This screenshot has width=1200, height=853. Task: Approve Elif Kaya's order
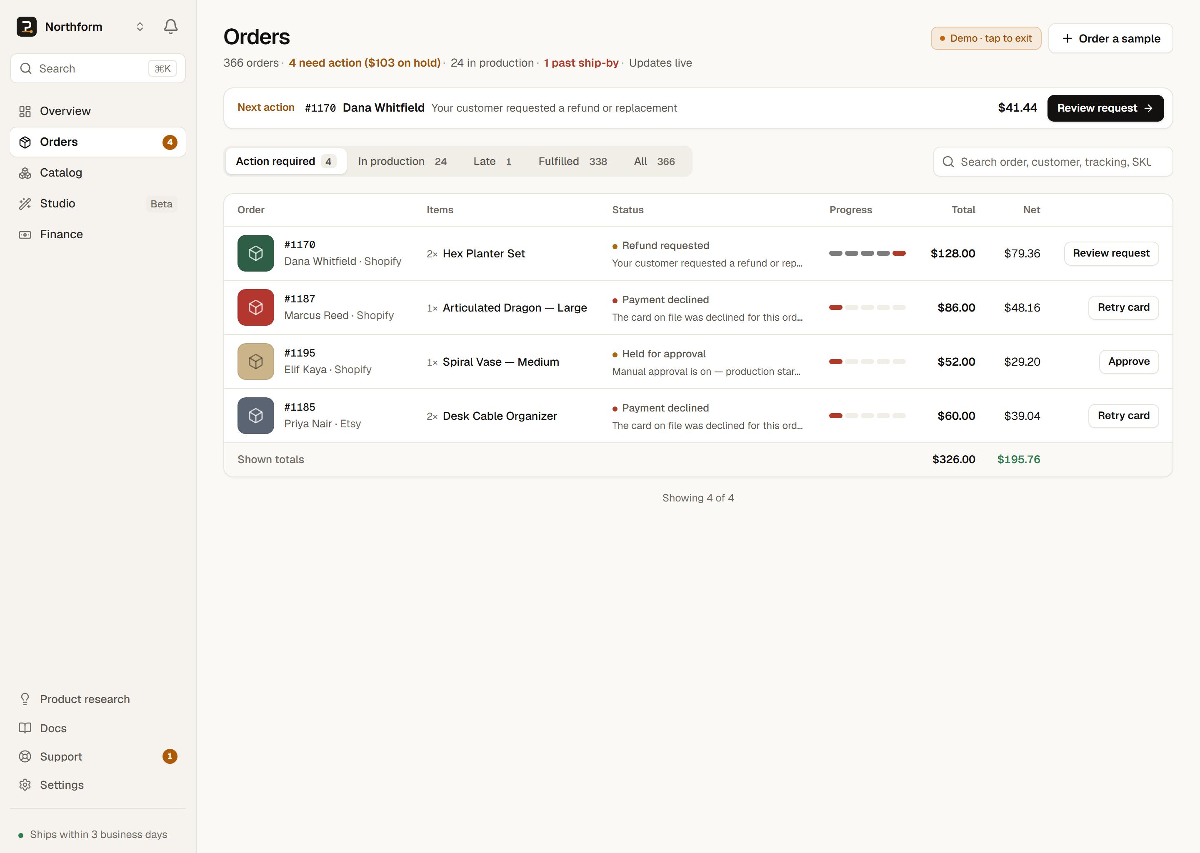1129,362
